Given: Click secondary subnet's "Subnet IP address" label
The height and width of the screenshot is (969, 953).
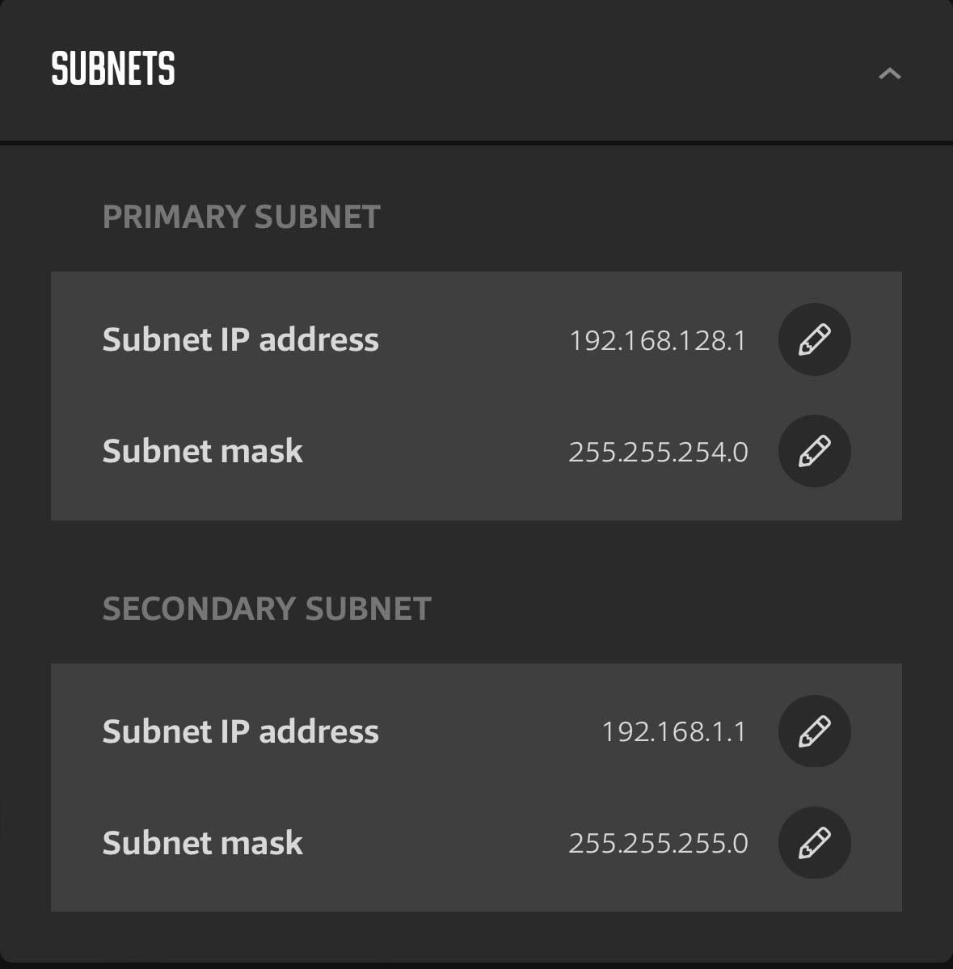Looking at the screenshot, I should pyautogui.click(x=240, y=731).
